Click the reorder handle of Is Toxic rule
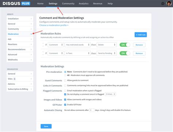This screenshot has width=173, height=132. [x=43, y=53]
